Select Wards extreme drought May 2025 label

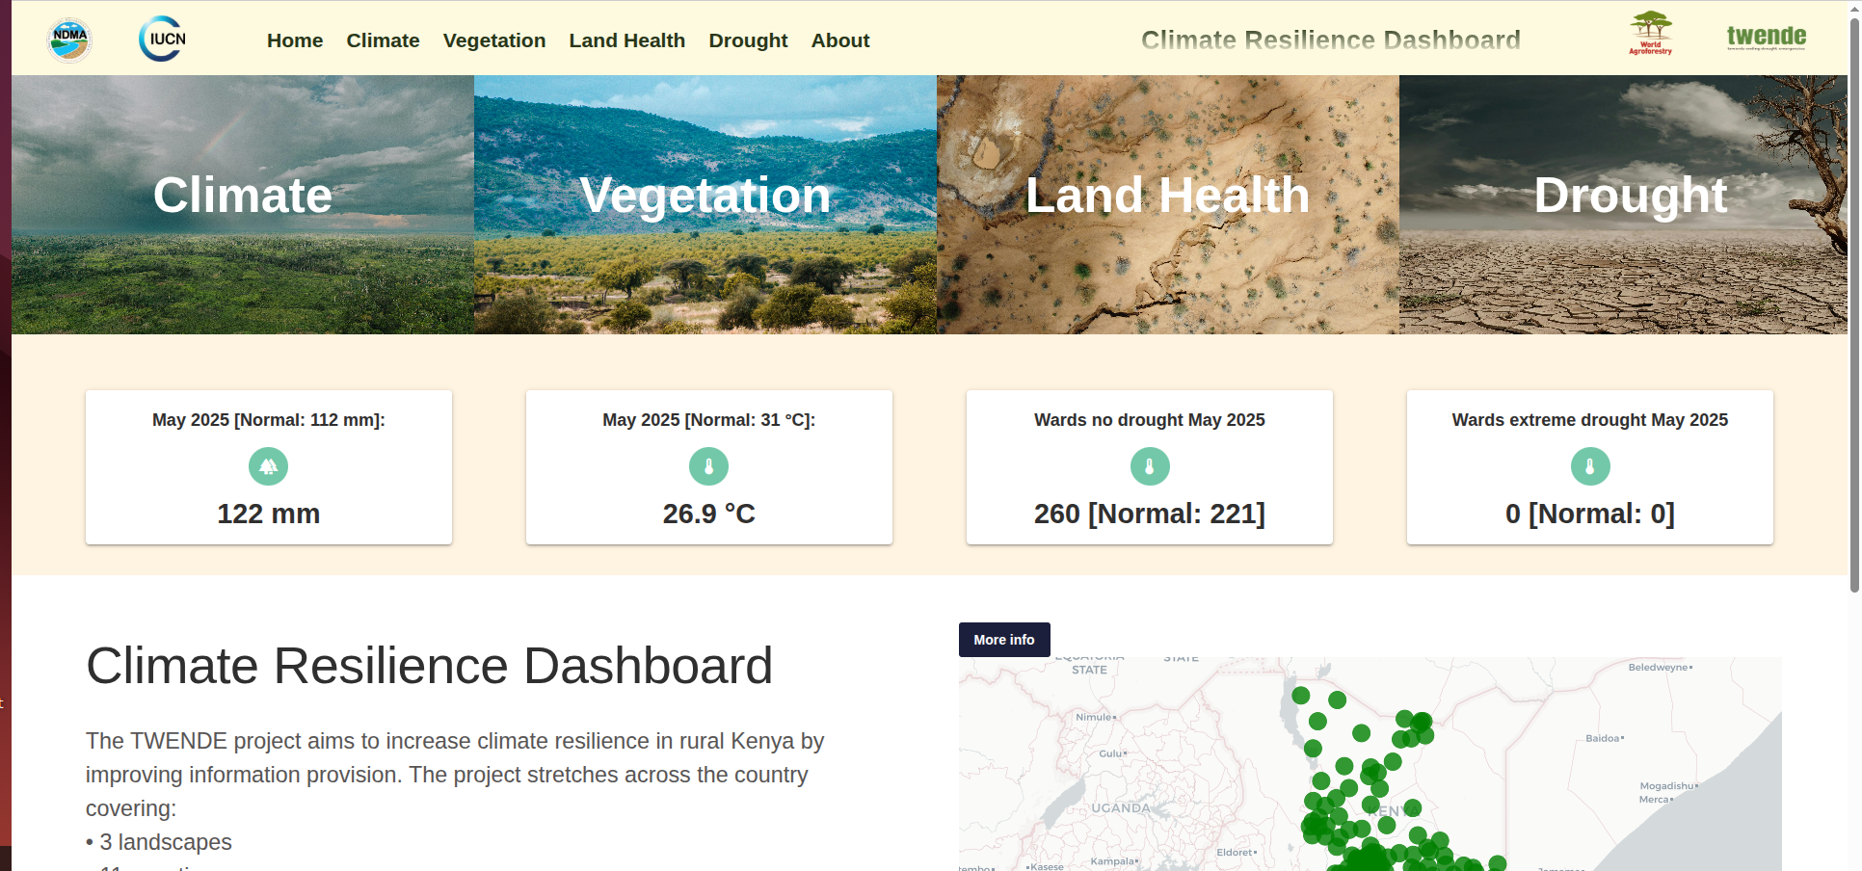pos(1590,420)
